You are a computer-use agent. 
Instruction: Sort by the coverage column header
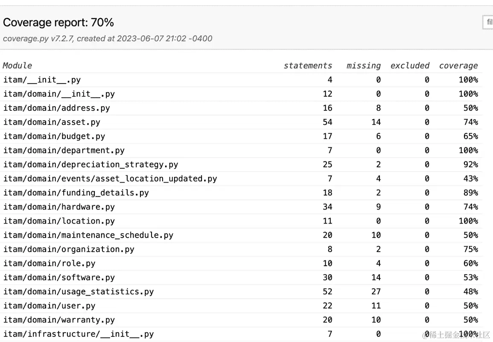(x=458, y=66)
